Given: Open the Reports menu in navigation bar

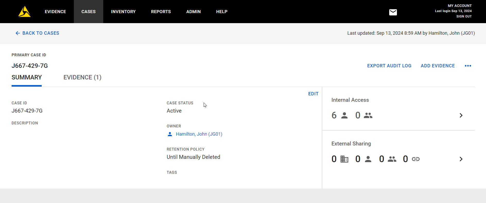Looking at the screenshot, I should pos(161,12).
